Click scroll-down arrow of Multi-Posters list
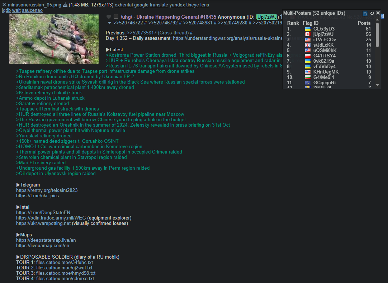The height and width of the screenshot is (283, 388). click(377, 85)
